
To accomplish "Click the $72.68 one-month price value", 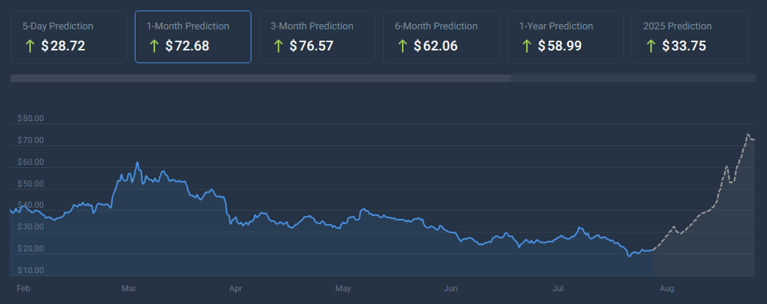I will click(187, 46).
